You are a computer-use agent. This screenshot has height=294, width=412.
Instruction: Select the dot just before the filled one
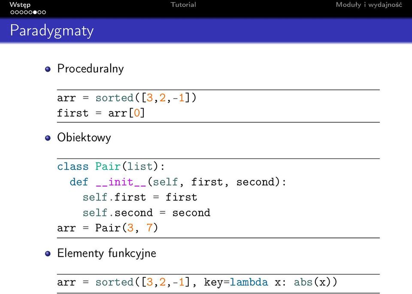pos(30,12)
